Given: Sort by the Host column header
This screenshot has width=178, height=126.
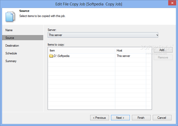Looking at the screenshot, I should [x=130, y=51].
